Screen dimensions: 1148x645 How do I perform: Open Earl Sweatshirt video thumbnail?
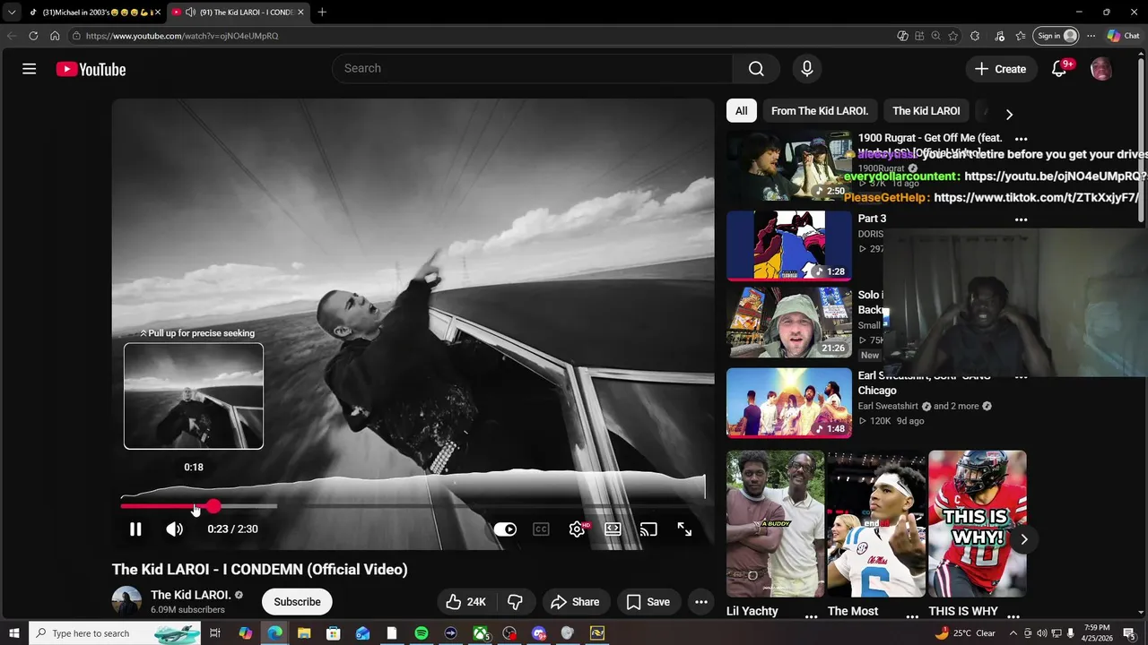pyautogui.click(x=789, y=402)
